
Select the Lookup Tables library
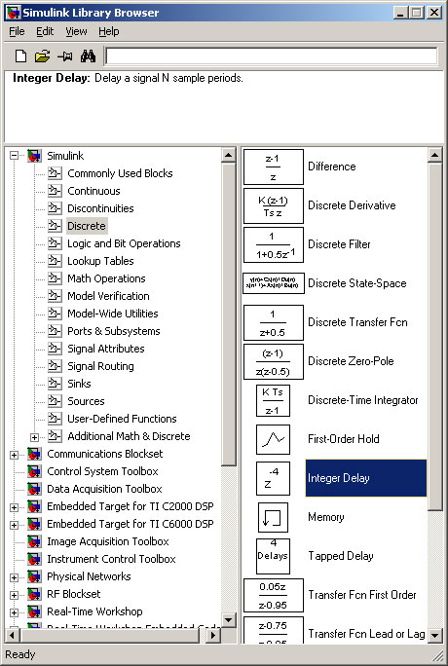(x=100, y=261)
